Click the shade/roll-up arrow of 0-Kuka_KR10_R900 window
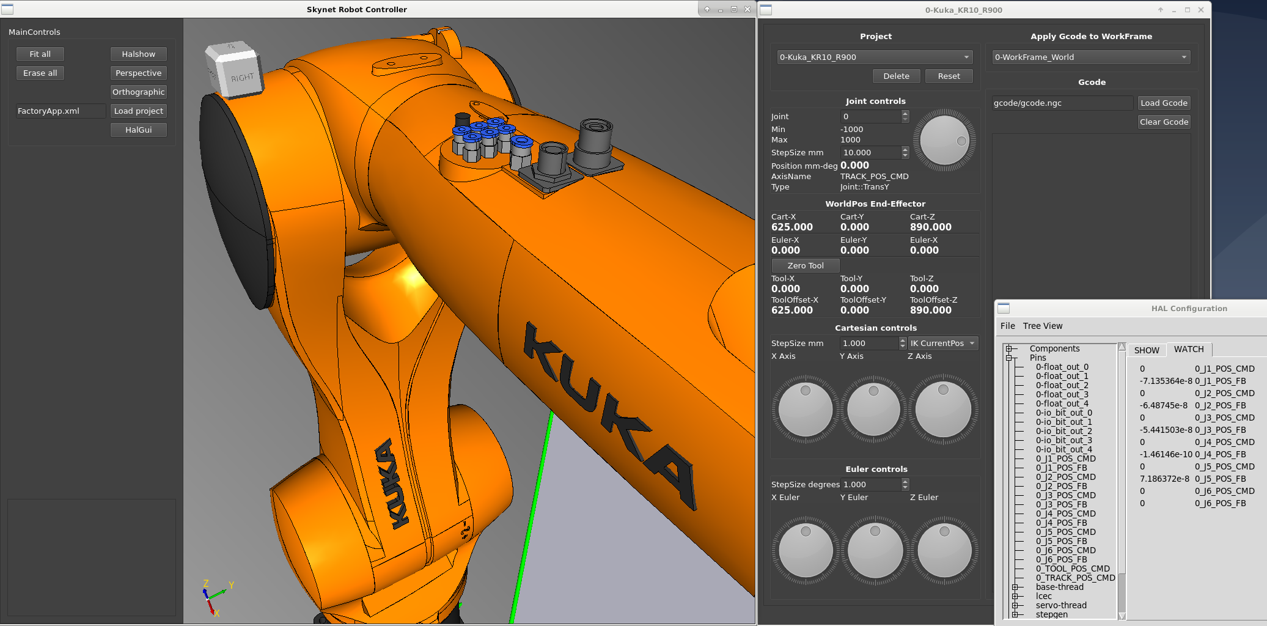Screen dimensions: 1267x626 [x=1161, y=10]
